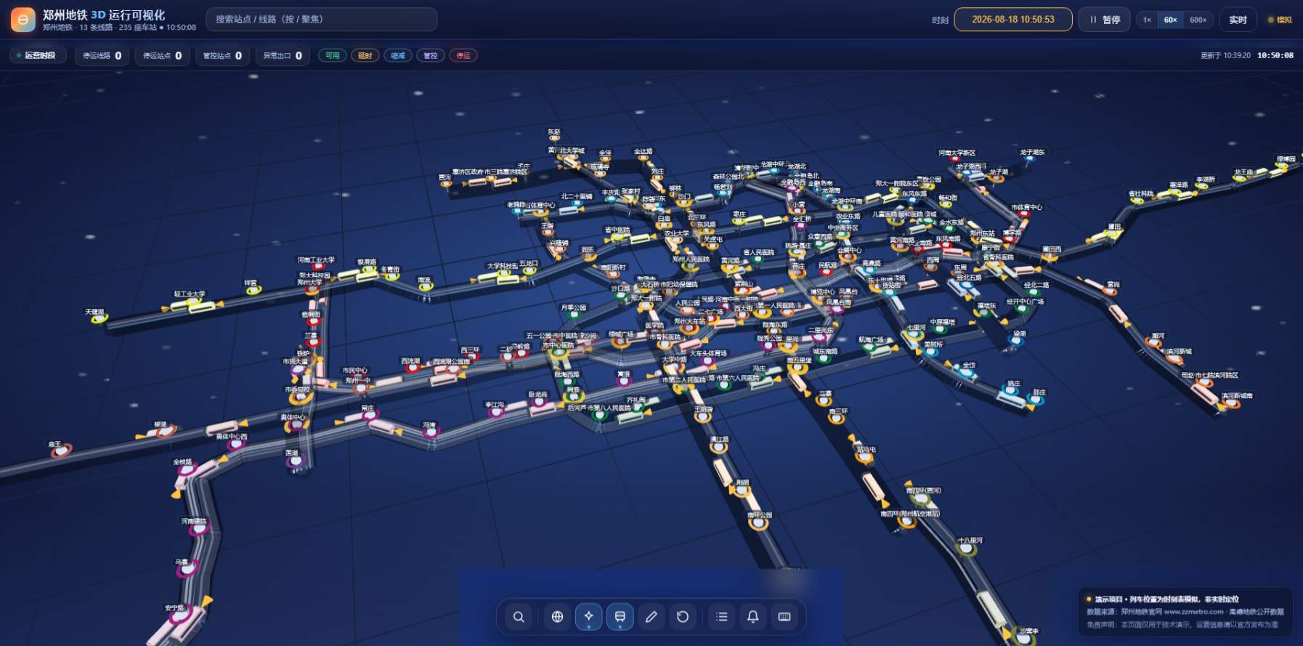Focus the 搜索站点 / 线路 search field
The height and width of the screenshot is (646, 1303).
click(322, 20)
